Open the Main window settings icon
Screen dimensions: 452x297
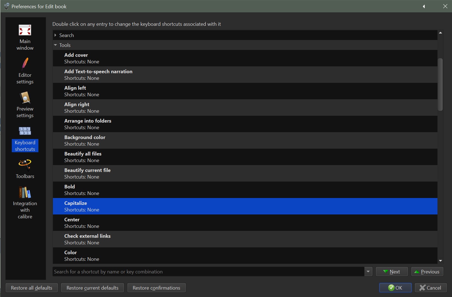coord(25,30)
